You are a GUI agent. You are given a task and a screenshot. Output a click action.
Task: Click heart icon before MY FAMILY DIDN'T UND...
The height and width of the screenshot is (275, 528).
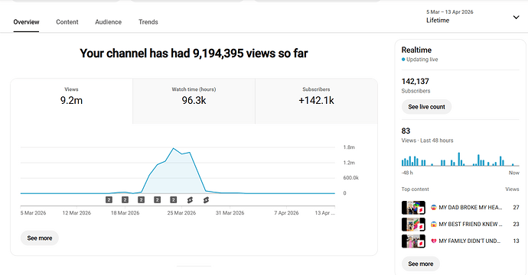[434, 241]
